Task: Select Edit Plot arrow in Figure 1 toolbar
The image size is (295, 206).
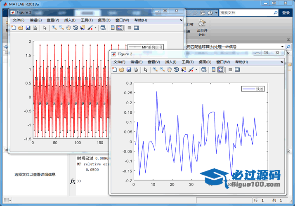Action: pyautogui.click(x=45, y=28)
